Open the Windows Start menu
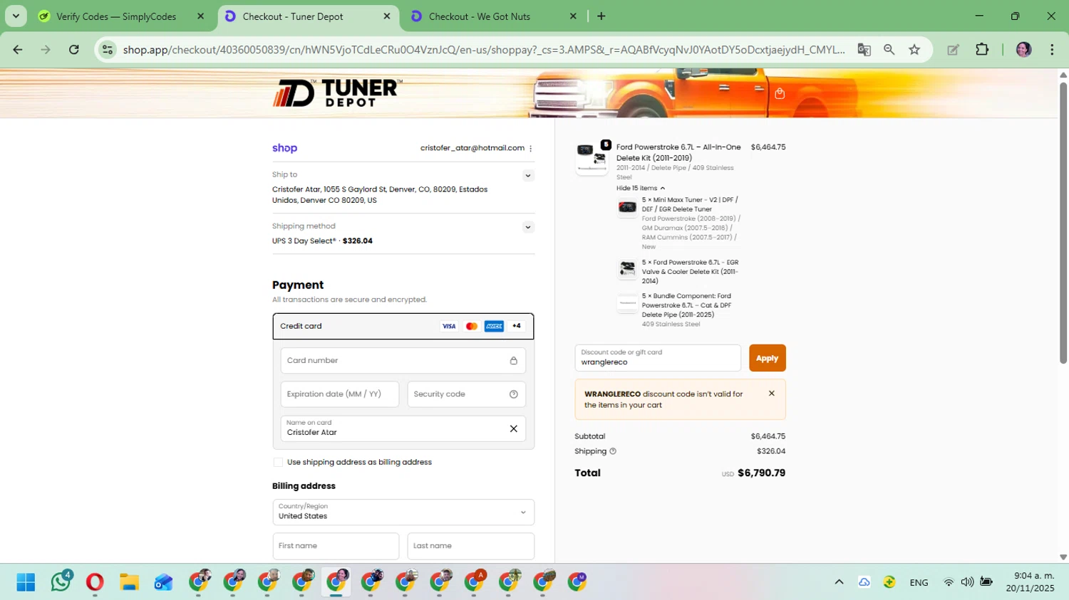 click(26, 582)
